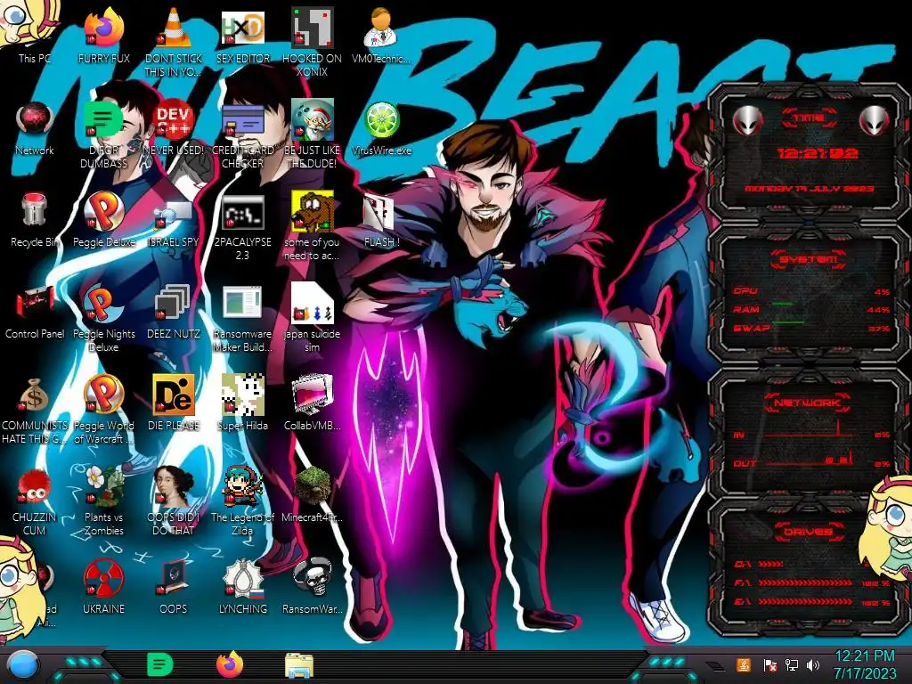Open the Action Center flag tray icon
The height and width of the screenshot is (684, 912).
769,664
